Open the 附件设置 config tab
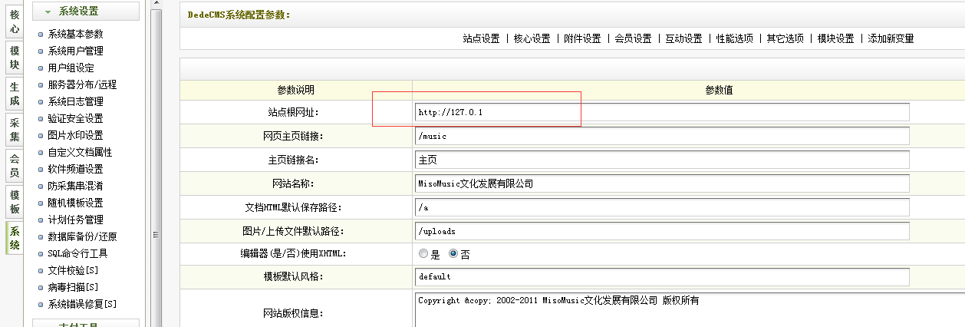Image resolution: width=965 pixels, height=327 pixels. pyautogui.click(x=582, y=38)
